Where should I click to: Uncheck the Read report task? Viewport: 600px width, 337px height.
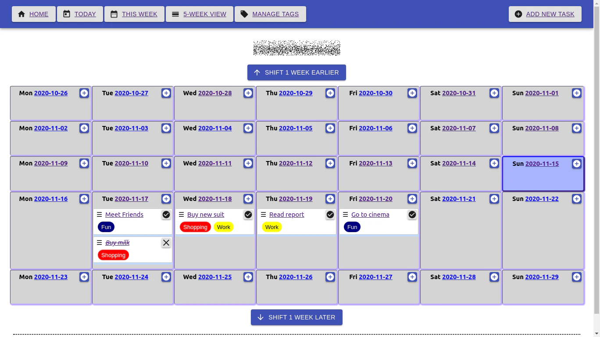(330, 215)
